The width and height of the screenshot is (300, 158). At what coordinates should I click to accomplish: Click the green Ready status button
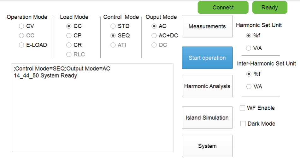click(269, 8)
